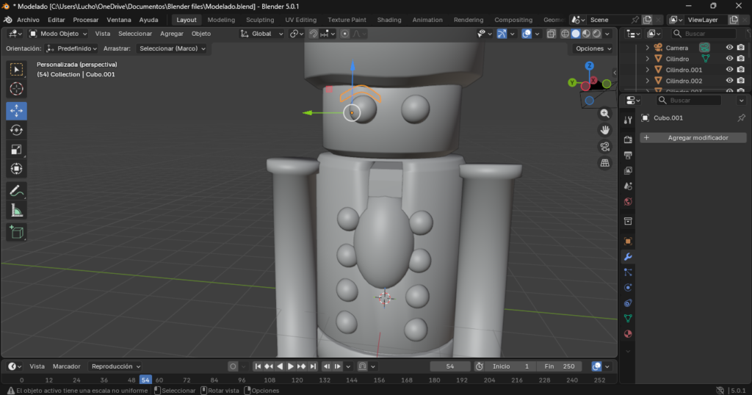Select the Scale tool in the toolbar
This screenshot has width=752, height=395.
tap(16, 150)
